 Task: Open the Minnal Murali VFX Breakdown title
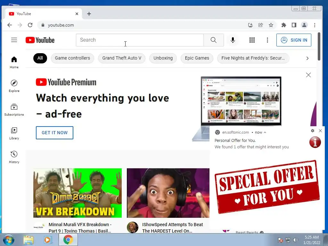point(80,228)
